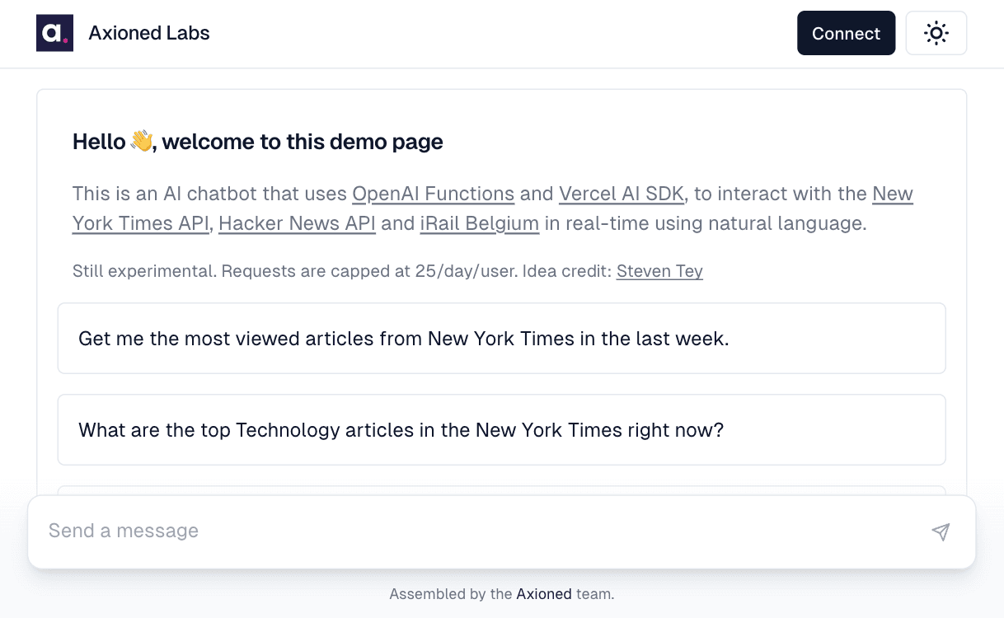Click the Axioned Labs logo icon
The image size is (1004, 618).
[x=54, y=33]
